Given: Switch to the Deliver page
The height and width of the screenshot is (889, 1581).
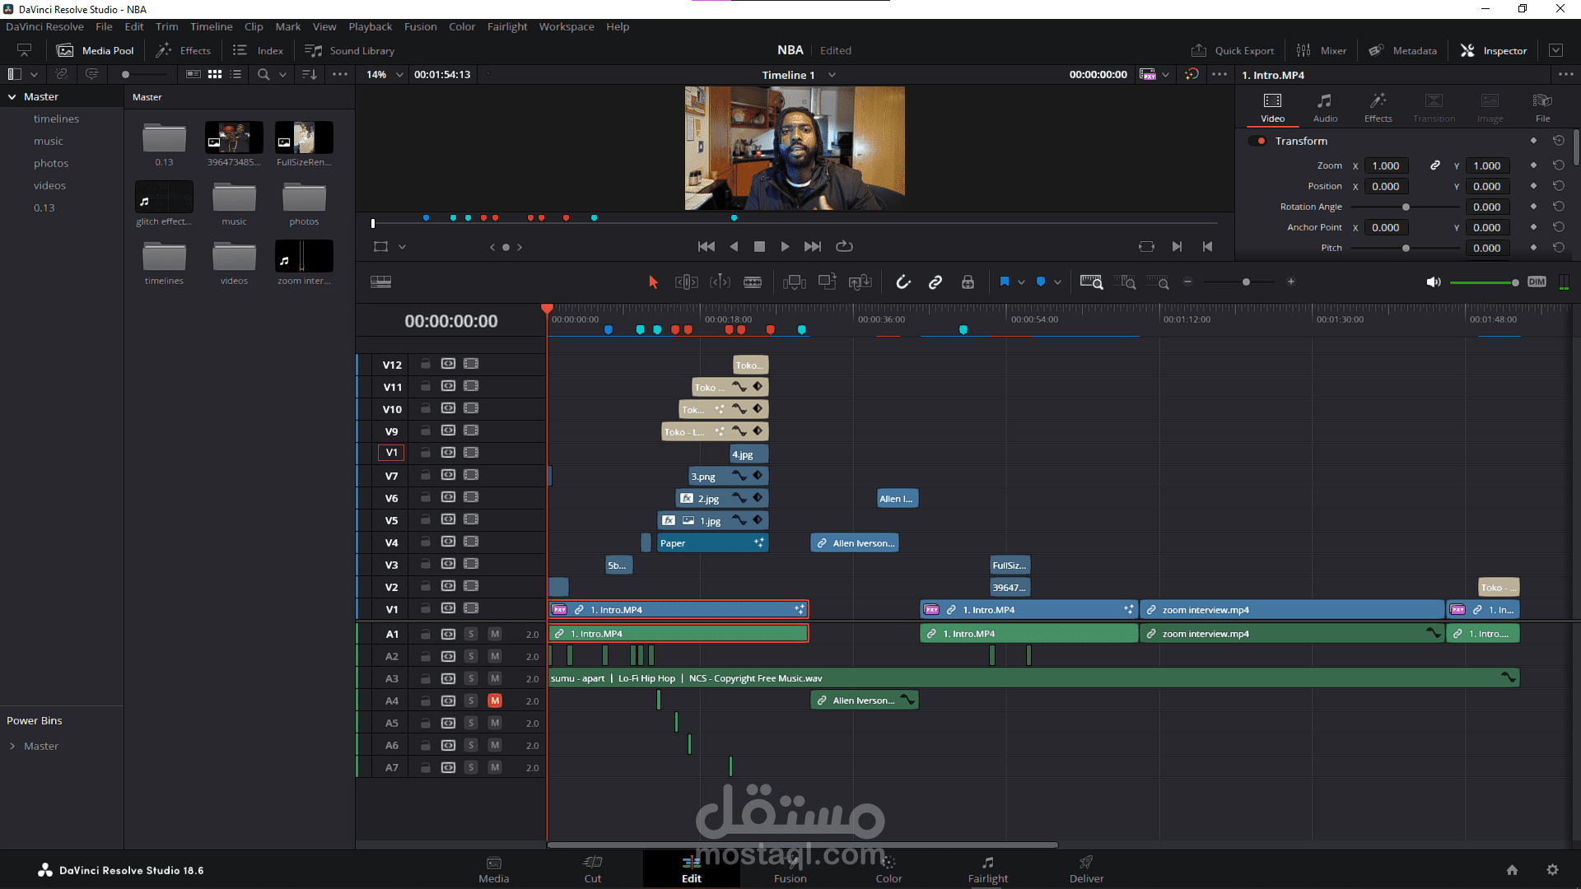Looking at the screenshot, I should 1086,869.
